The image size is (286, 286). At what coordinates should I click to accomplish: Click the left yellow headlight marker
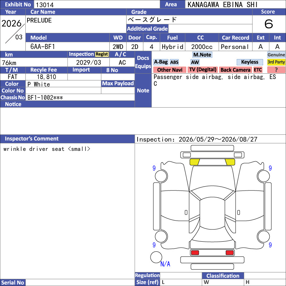point(194,162)
